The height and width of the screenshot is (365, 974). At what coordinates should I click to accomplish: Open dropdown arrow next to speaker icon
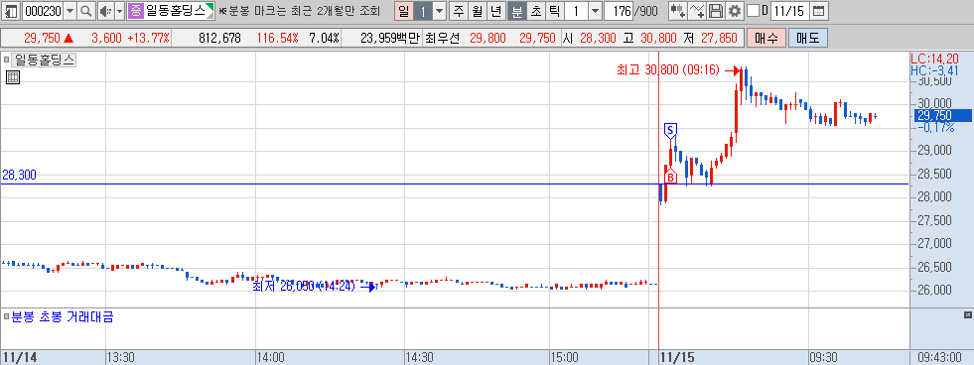(120, 11)
